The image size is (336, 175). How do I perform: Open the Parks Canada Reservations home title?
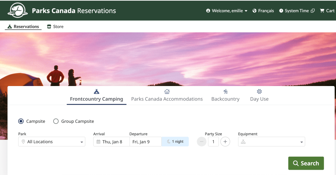coord(74,11)
